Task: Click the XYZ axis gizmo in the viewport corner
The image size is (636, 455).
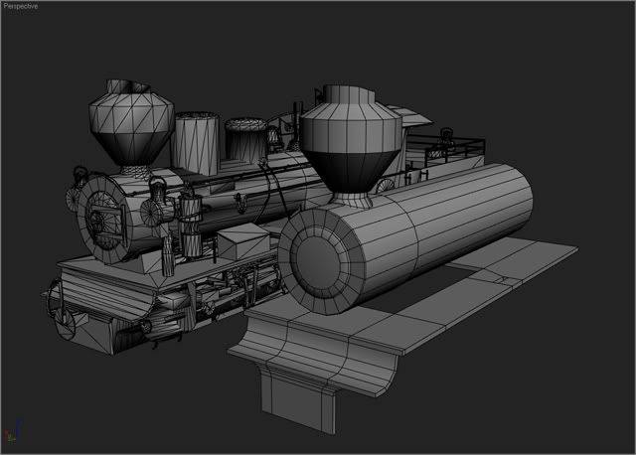Action: 12,431
